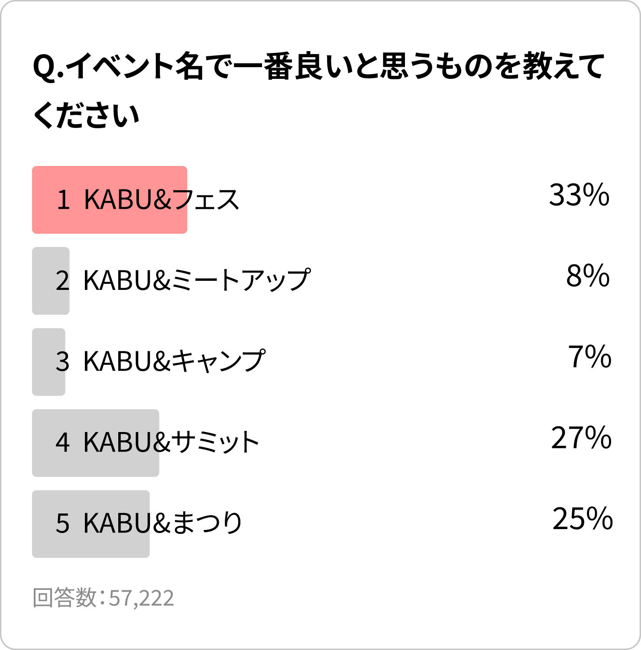Screen dimensions: 641x650
Task: Click the 33% result value
Action: tap(579, 195)
